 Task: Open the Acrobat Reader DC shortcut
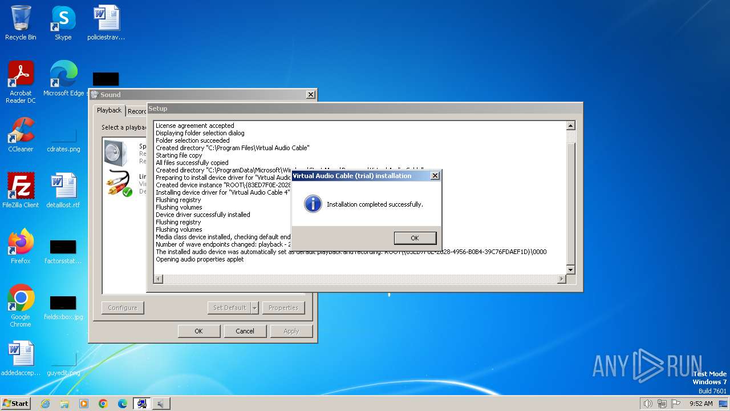(x=21, y=83)
